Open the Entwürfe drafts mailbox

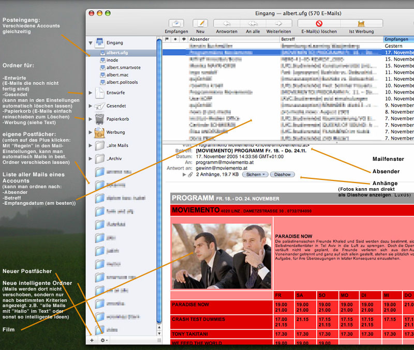[x=115, y=93]
